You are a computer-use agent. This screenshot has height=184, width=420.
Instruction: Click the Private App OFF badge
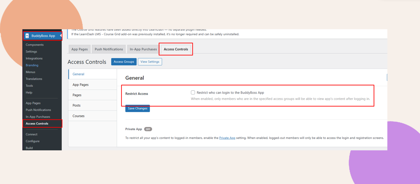coord(148,129)
